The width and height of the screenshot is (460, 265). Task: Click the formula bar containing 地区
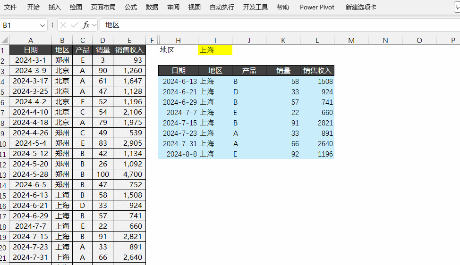tap(280, 25)
